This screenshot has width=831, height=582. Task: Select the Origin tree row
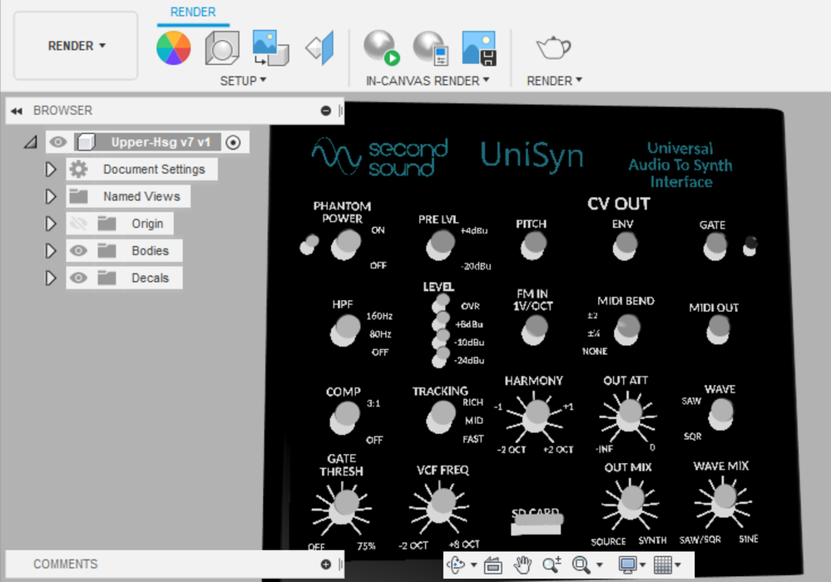pos(120,224)
